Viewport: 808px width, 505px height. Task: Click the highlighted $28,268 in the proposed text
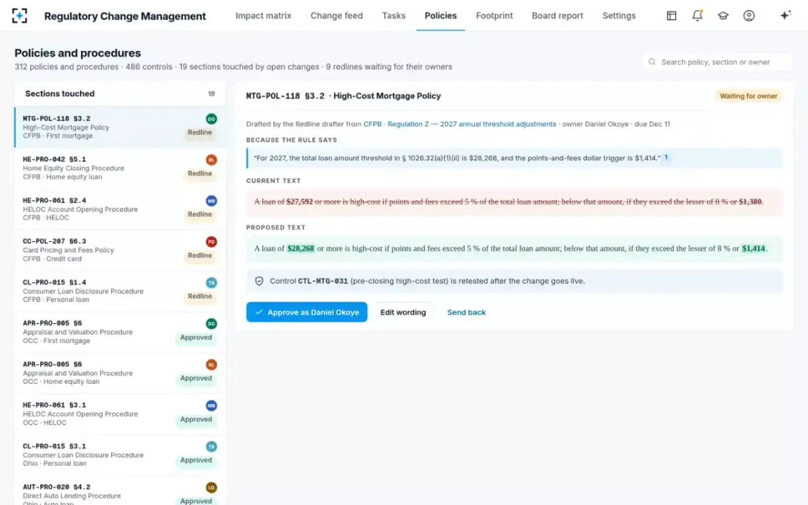[301, 248]
